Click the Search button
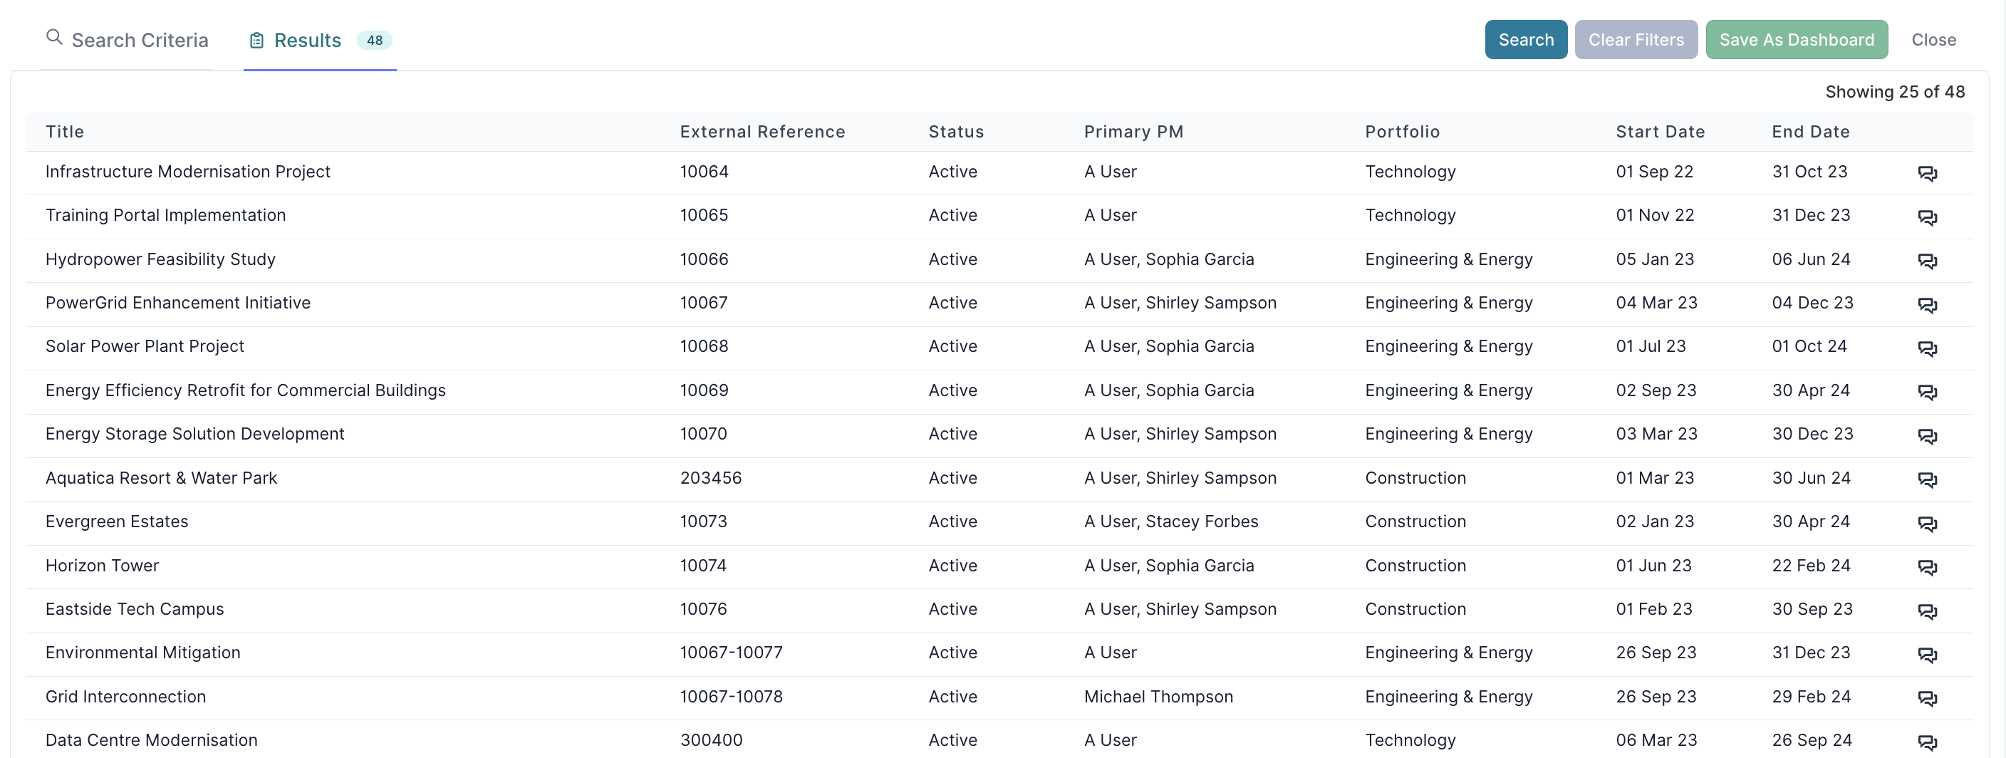Image resolution: width=2006 pixels, height=758 pixels. 1526,40
